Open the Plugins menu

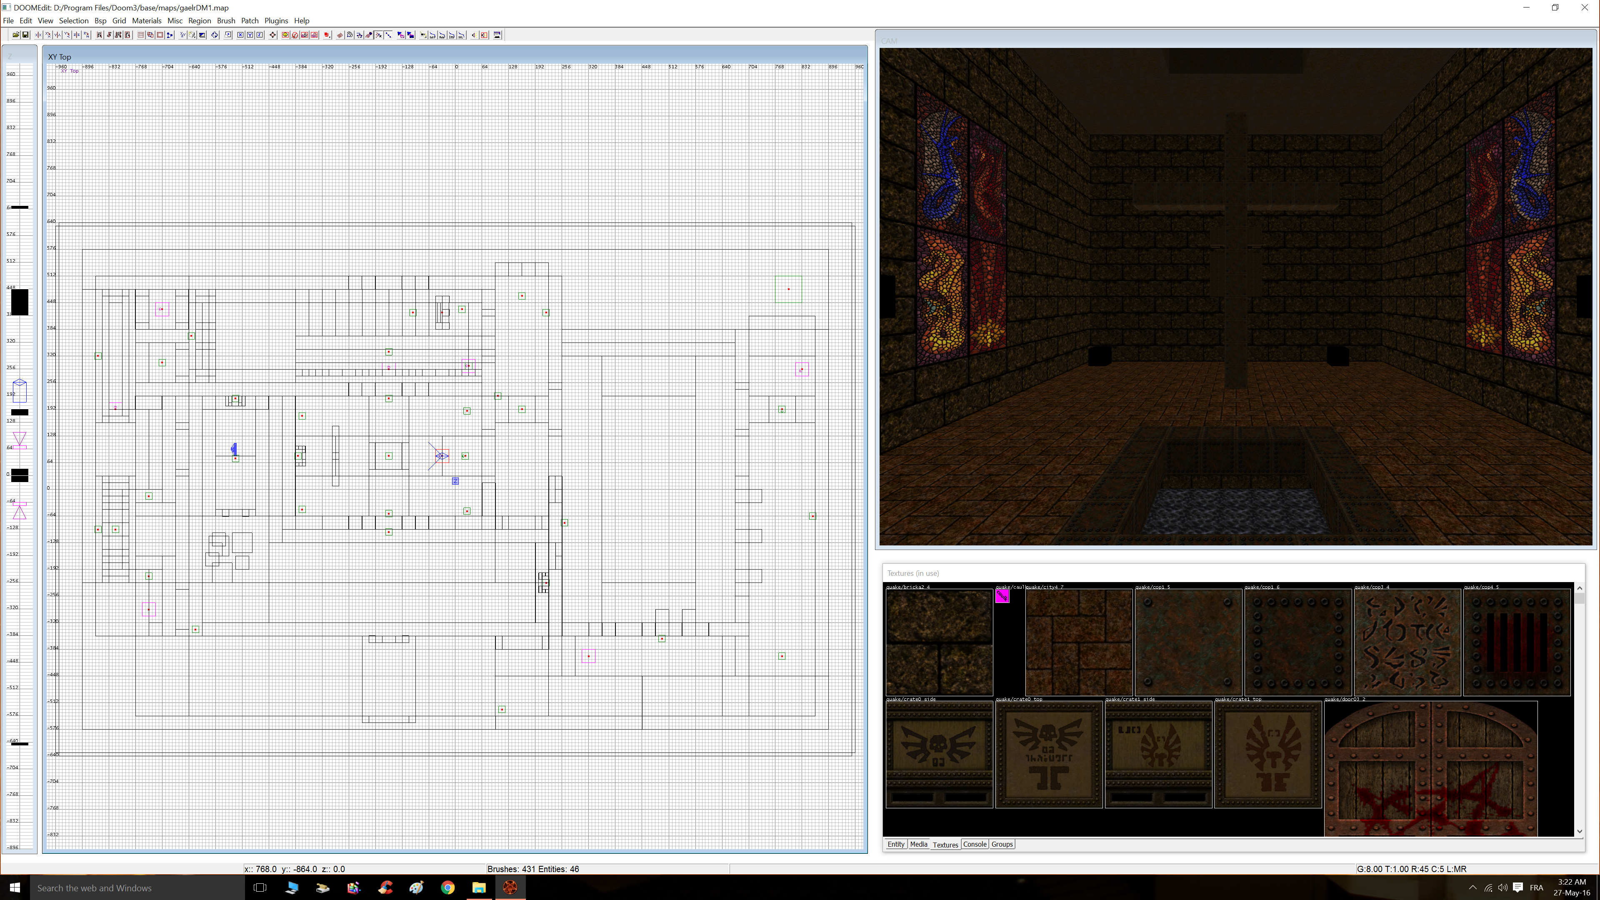pyautogui.click(x=276, y=20)
